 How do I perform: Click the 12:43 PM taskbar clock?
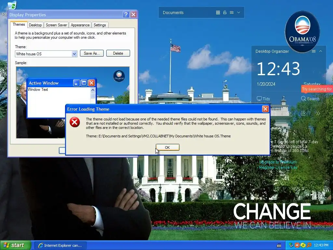tap(321, 245)
